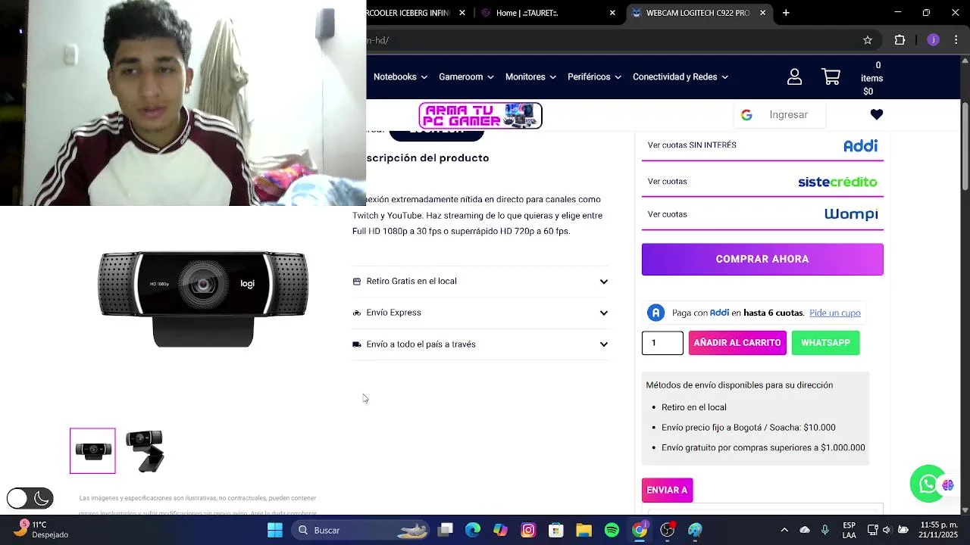Expand the Notebooks menu
Screen dimensions: 970x545
(x=400, y=76)
